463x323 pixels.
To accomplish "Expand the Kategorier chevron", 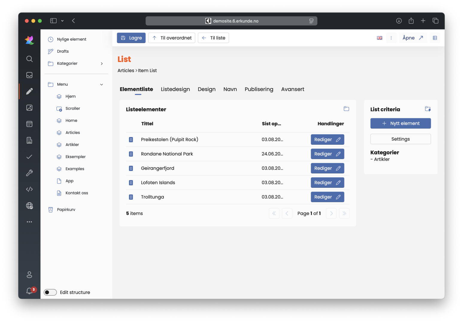I will (102, 64).
